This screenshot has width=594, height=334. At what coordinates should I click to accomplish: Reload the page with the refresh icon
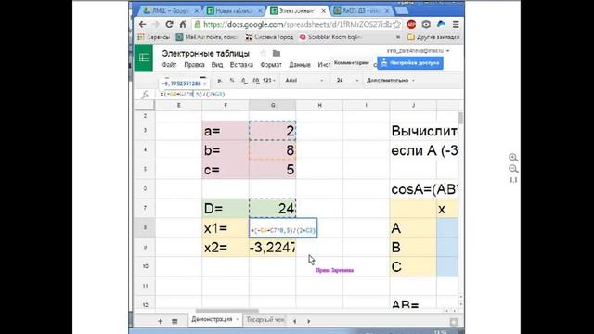169,25
